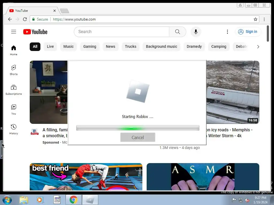Click the search magnifier button

(x=178, y=31)
